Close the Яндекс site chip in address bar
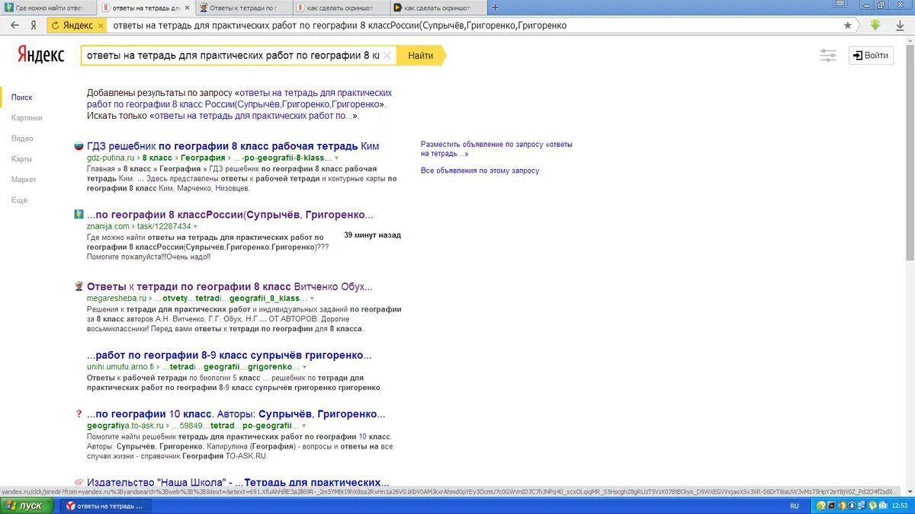The width and height of the screenshot is (915, 514). [100, 25]
